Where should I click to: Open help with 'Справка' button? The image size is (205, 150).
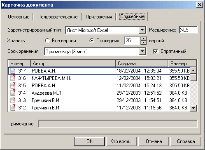pyautogui.click(x=186, y=141)
